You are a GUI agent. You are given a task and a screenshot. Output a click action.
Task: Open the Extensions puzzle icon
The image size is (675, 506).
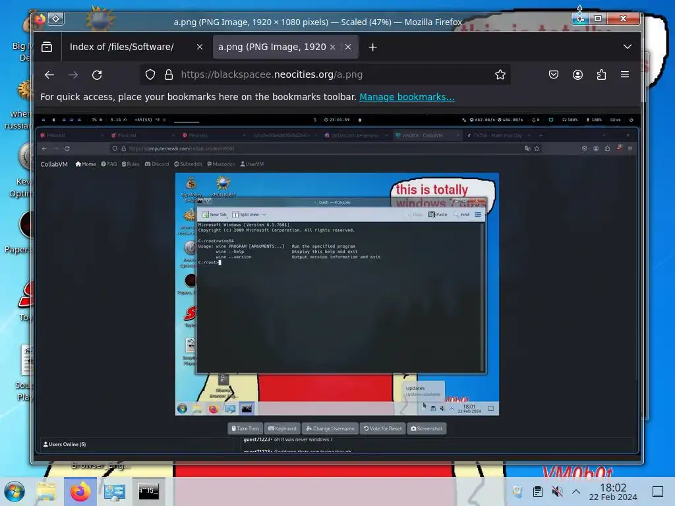[x=601, y=75]
